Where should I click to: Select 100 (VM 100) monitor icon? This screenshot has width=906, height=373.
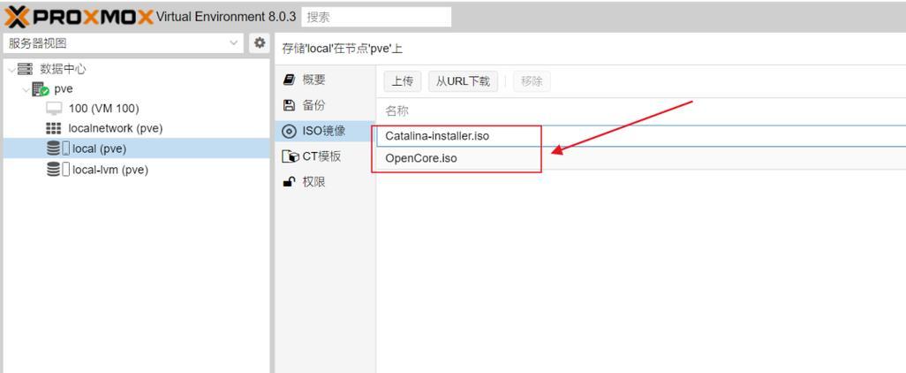click(x=54, y=109)
